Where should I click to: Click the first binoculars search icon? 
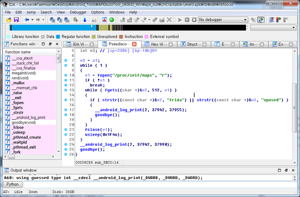(52, 19)
